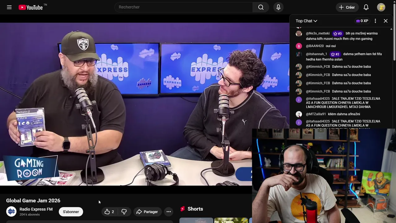Open the YouTube hamburger guide menu
The width and height of the screenshot is (396, 223).
(9, 7)
